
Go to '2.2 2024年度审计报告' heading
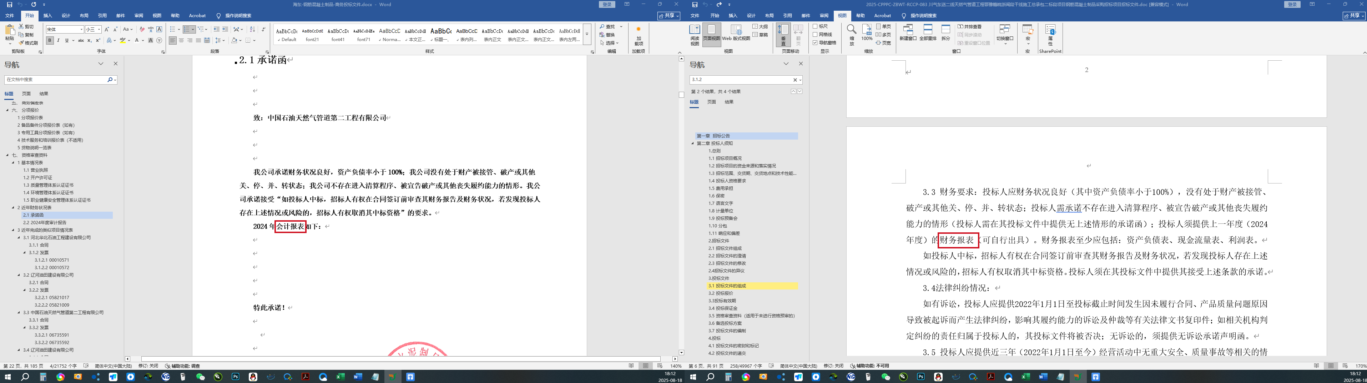point(45,223)
